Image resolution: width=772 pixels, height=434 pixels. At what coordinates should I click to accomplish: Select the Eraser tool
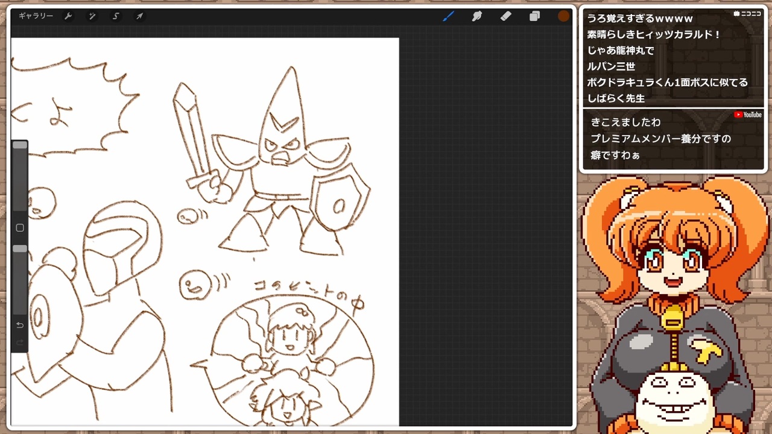point(506,16)
